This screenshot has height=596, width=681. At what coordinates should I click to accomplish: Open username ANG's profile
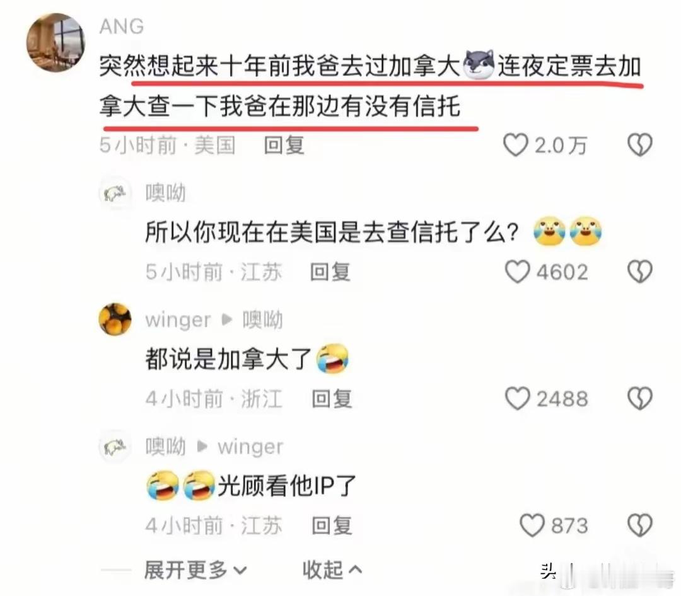point(122,26)
